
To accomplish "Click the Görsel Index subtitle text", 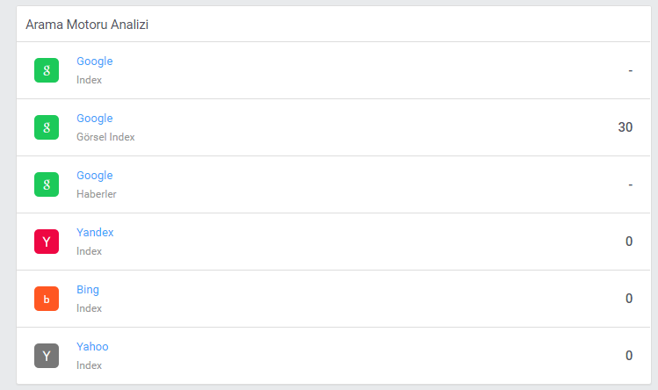I will [105, 137].
